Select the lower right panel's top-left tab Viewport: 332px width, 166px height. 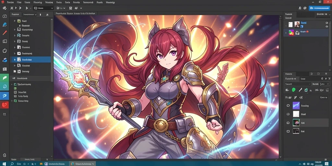pyautogui.click(x=289, y=74)
